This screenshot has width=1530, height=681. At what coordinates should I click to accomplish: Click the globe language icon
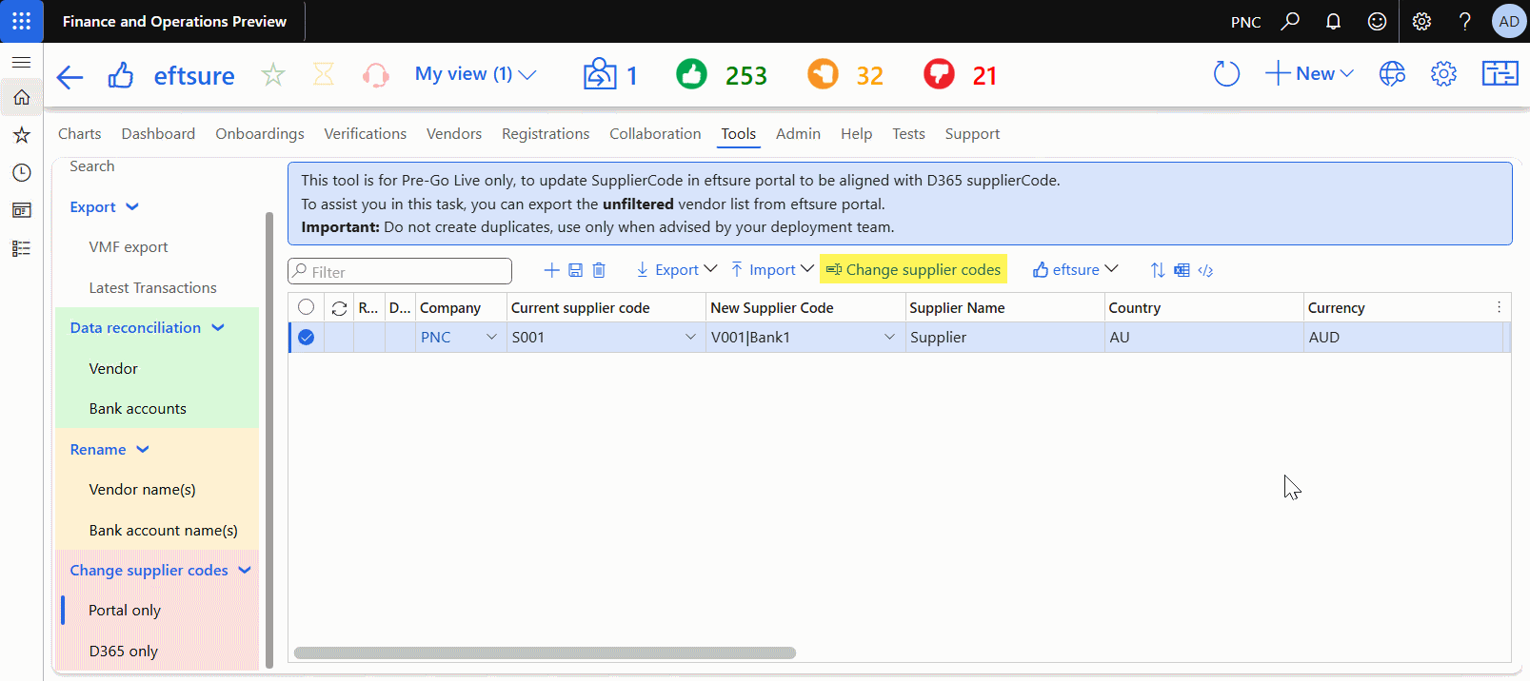[1392, 73]
